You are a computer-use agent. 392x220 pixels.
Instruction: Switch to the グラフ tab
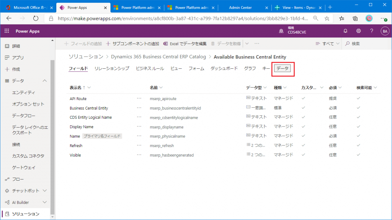coord(250,68)
